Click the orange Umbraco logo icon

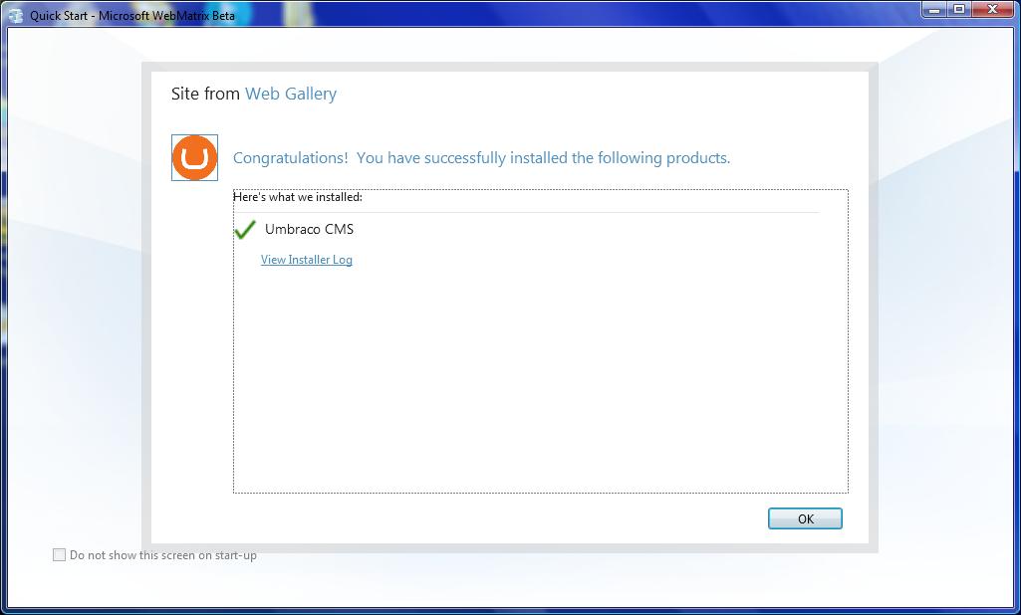click(x=194, y=157)
